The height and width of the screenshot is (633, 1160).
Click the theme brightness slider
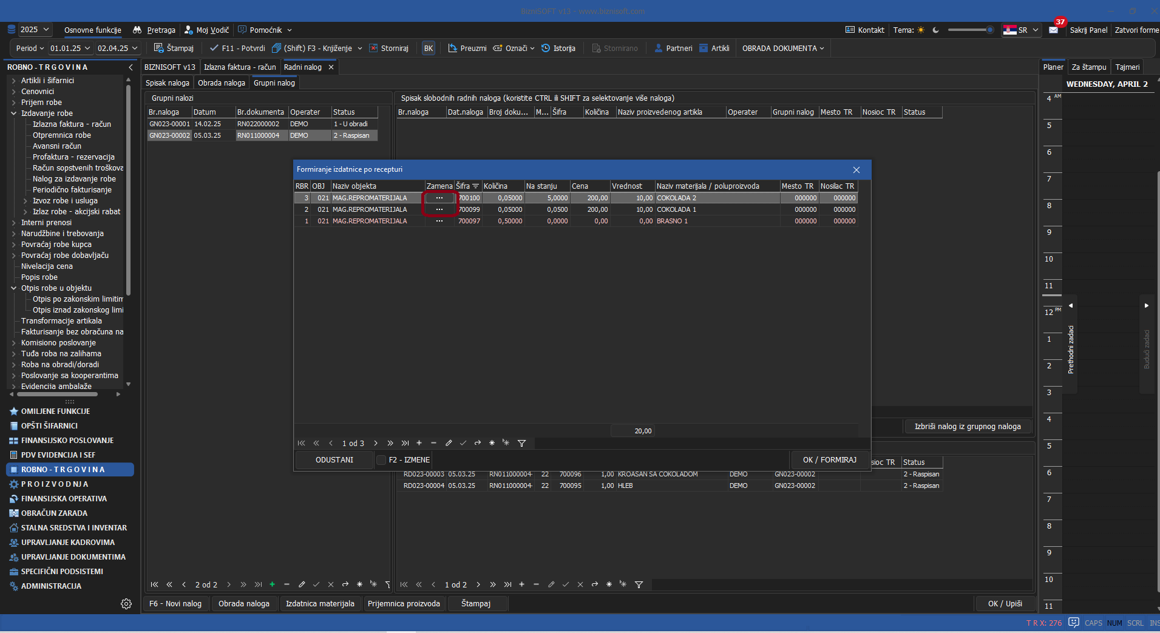click(x=969, y=30)
